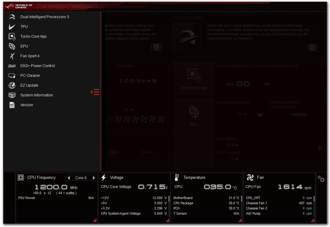Image resolution: width=330 pixels, height=227 pixels.
Task: Click the +12V voltage row
Action: 134,198
